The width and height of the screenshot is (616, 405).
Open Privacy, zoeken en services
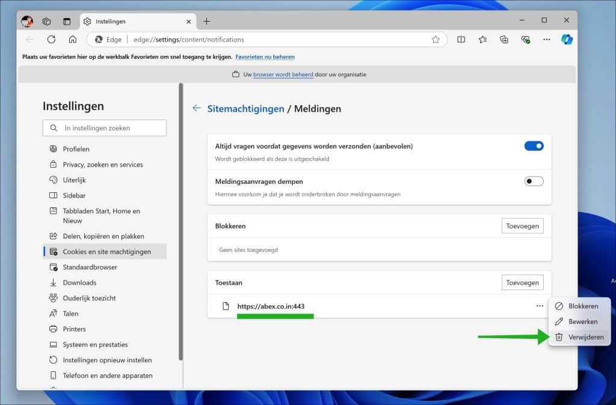click(105, 165)
